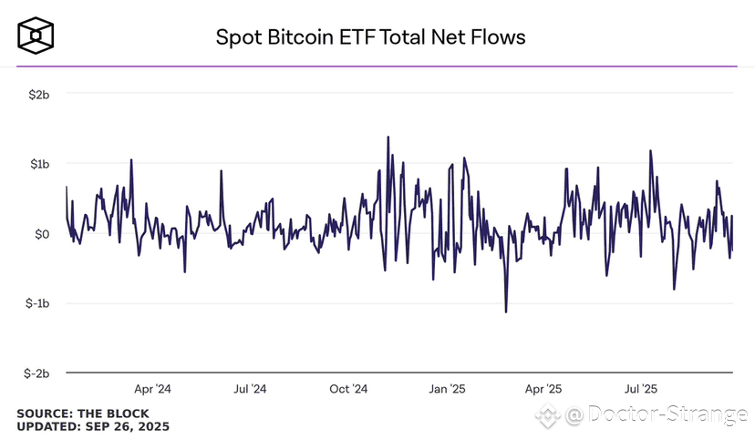Click the Apr '25 x-axis label

point(543,389)
